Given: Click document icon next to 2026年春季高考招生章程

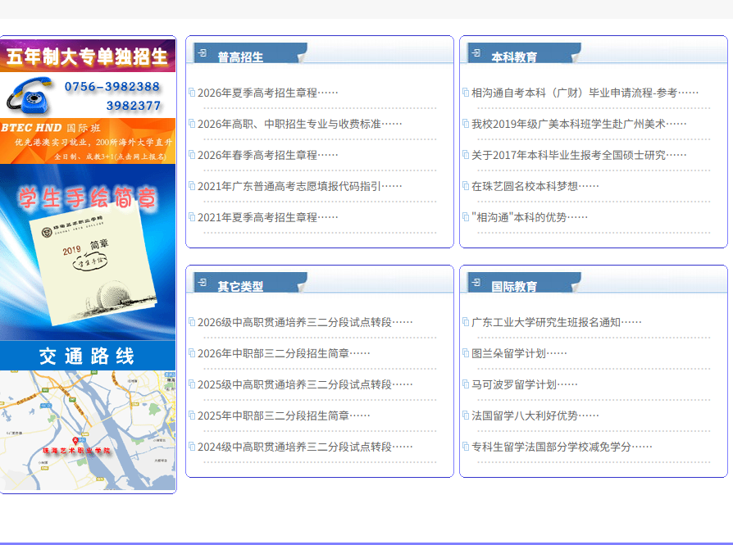Looking at the screenshot, I should 192,154.
